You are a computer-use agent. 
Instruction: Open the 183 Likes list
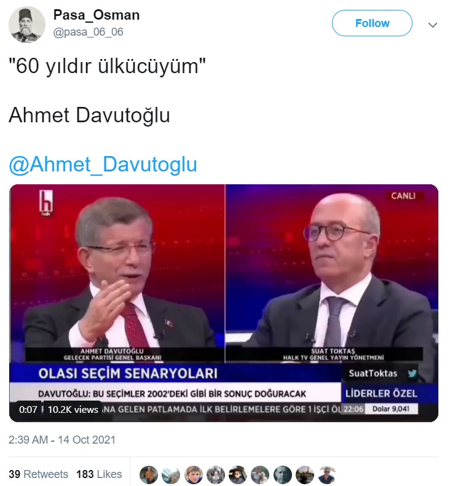[99, 474]
